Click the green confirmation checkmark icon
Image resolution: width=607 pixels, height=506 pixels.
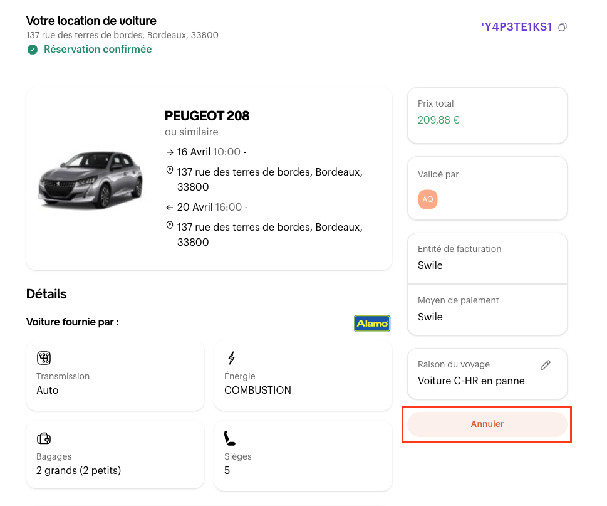coord(33,50)
